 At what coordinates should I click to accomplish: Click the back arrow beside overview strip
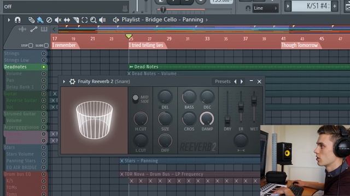click(x=54, y=29)
